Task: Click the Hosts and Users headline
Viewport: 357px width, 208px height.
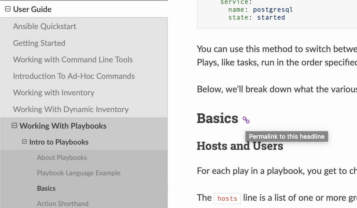Action: (240, 146)
